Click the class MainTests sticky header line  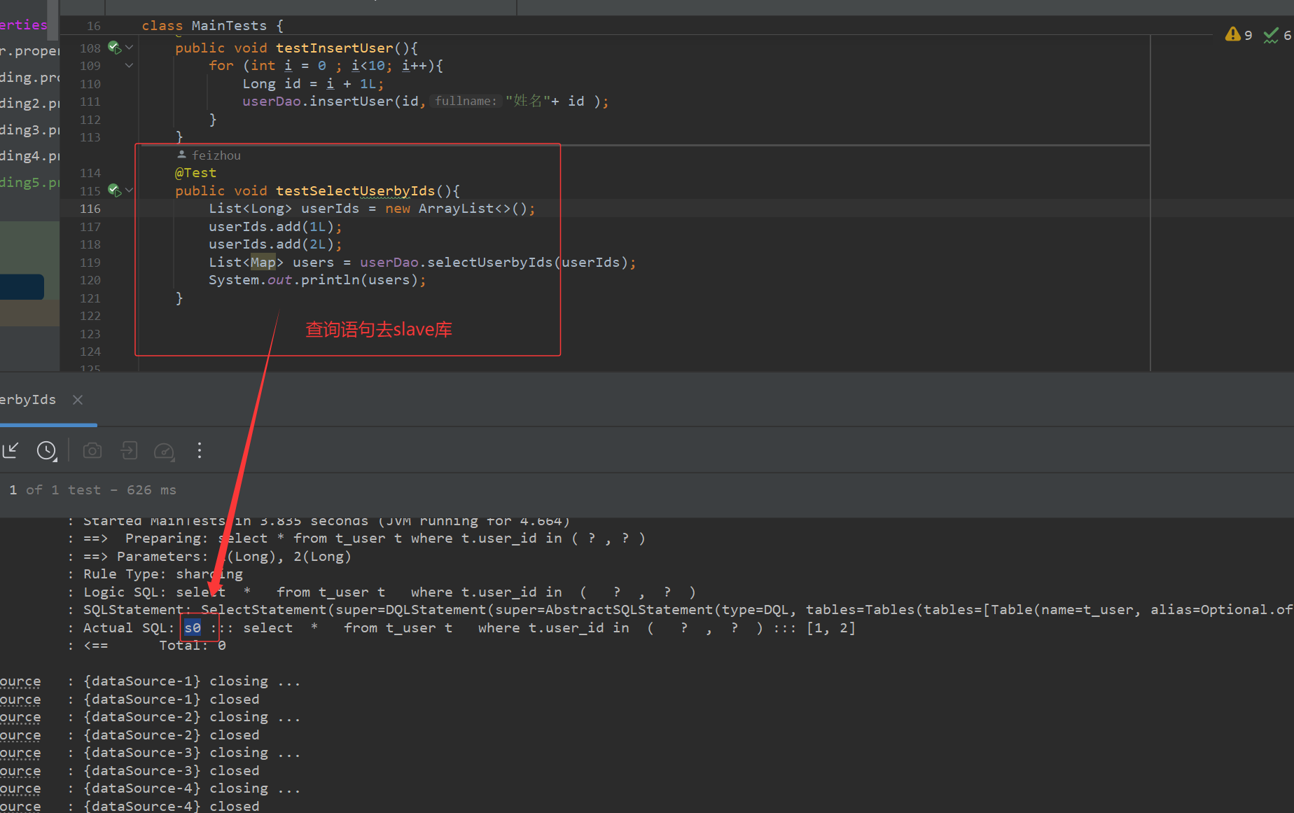tap(213, 26)
